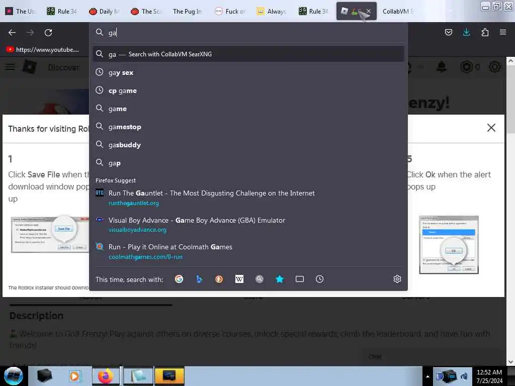Select the gray magnifier search engine
The image size is (515, 386).
[260, 279]
